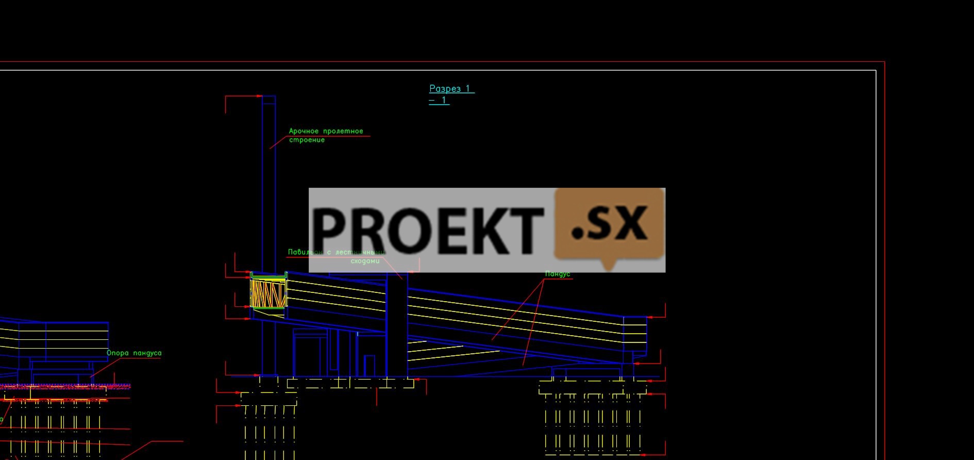The width and height of the screenshot is (974, 460).
Task: Click the "Пандус" annotation label
Action: click(558, 274)
